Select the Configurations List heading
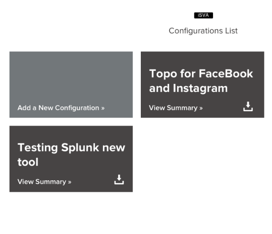272x234 pixels. point(203,31)
